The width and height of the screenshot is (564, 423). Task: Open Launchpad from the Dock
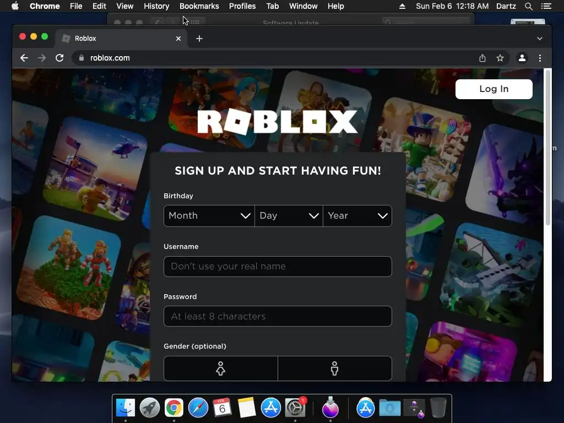point(150,408)
